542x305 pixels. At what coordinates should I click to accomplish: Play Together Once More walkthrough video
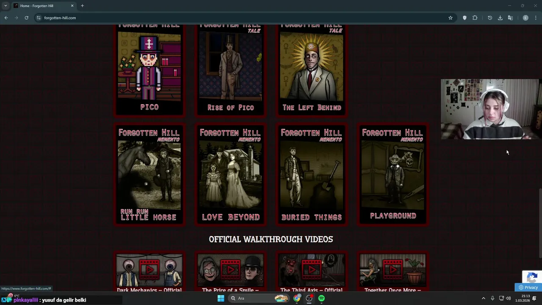(393, 270)
